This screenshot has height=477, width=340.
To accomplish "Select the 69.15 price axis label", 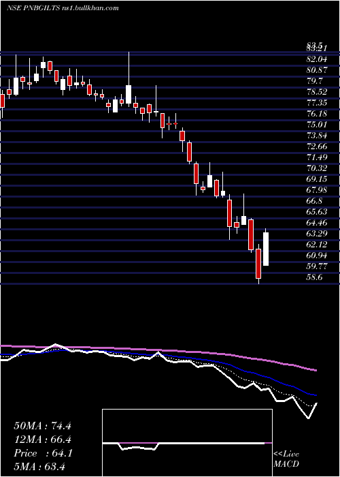I will (317, 179).
